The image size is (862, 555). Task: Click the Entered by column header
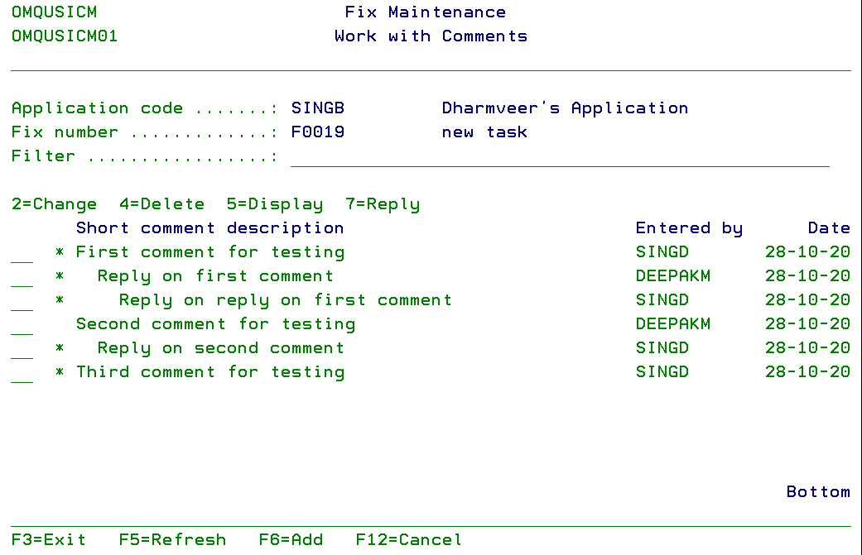pyautogui.click(x=689, y=228)
